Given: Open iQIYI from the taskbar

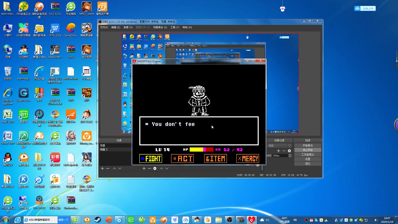Looking at the screenshot, I should click(131, 220).
